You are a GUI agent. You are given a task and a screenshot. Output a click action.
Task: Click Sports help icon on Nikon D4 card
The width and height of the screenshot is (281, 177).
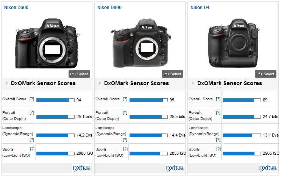point(218,149)
